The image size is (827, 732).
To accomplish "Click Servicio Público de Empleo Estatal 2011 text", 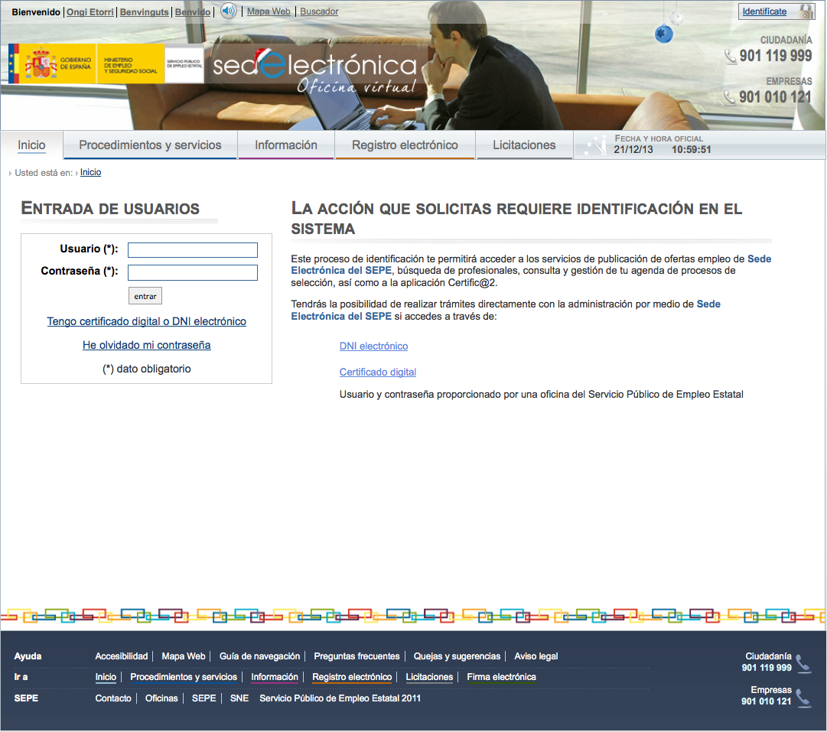I will click(x=340, y=698).
